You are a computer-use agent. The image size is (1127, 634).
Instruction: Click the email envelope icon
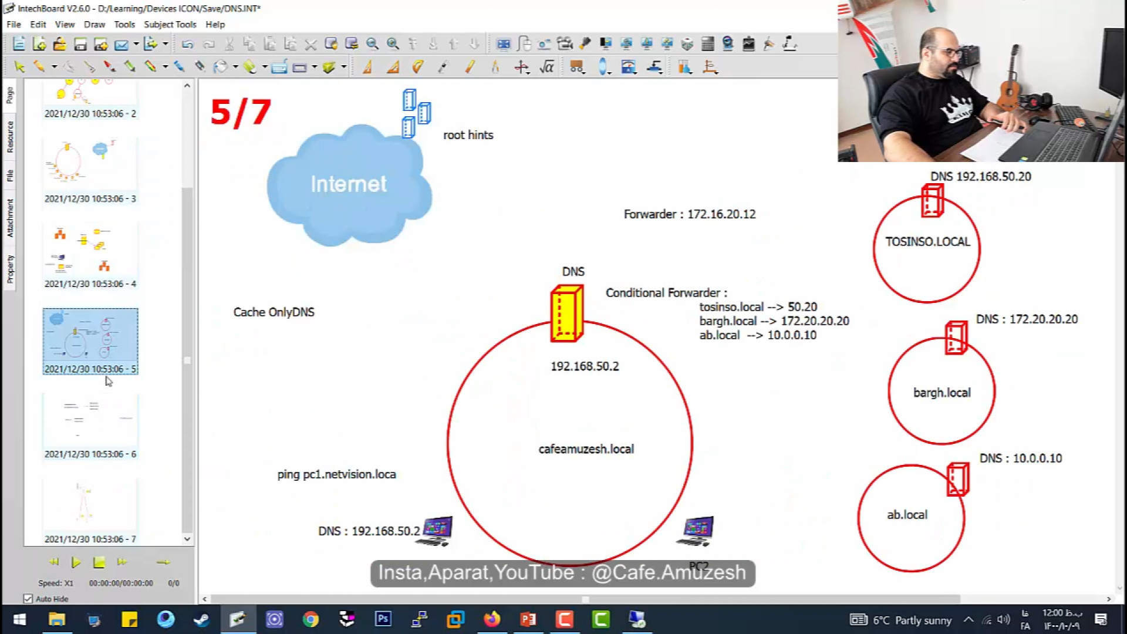(122, 44)
